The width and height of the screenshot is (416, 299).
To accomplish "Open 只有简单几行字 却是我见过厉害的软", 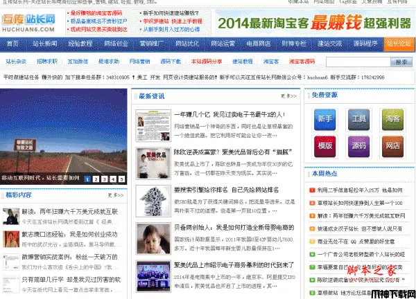I will click(x=71, y=280).
